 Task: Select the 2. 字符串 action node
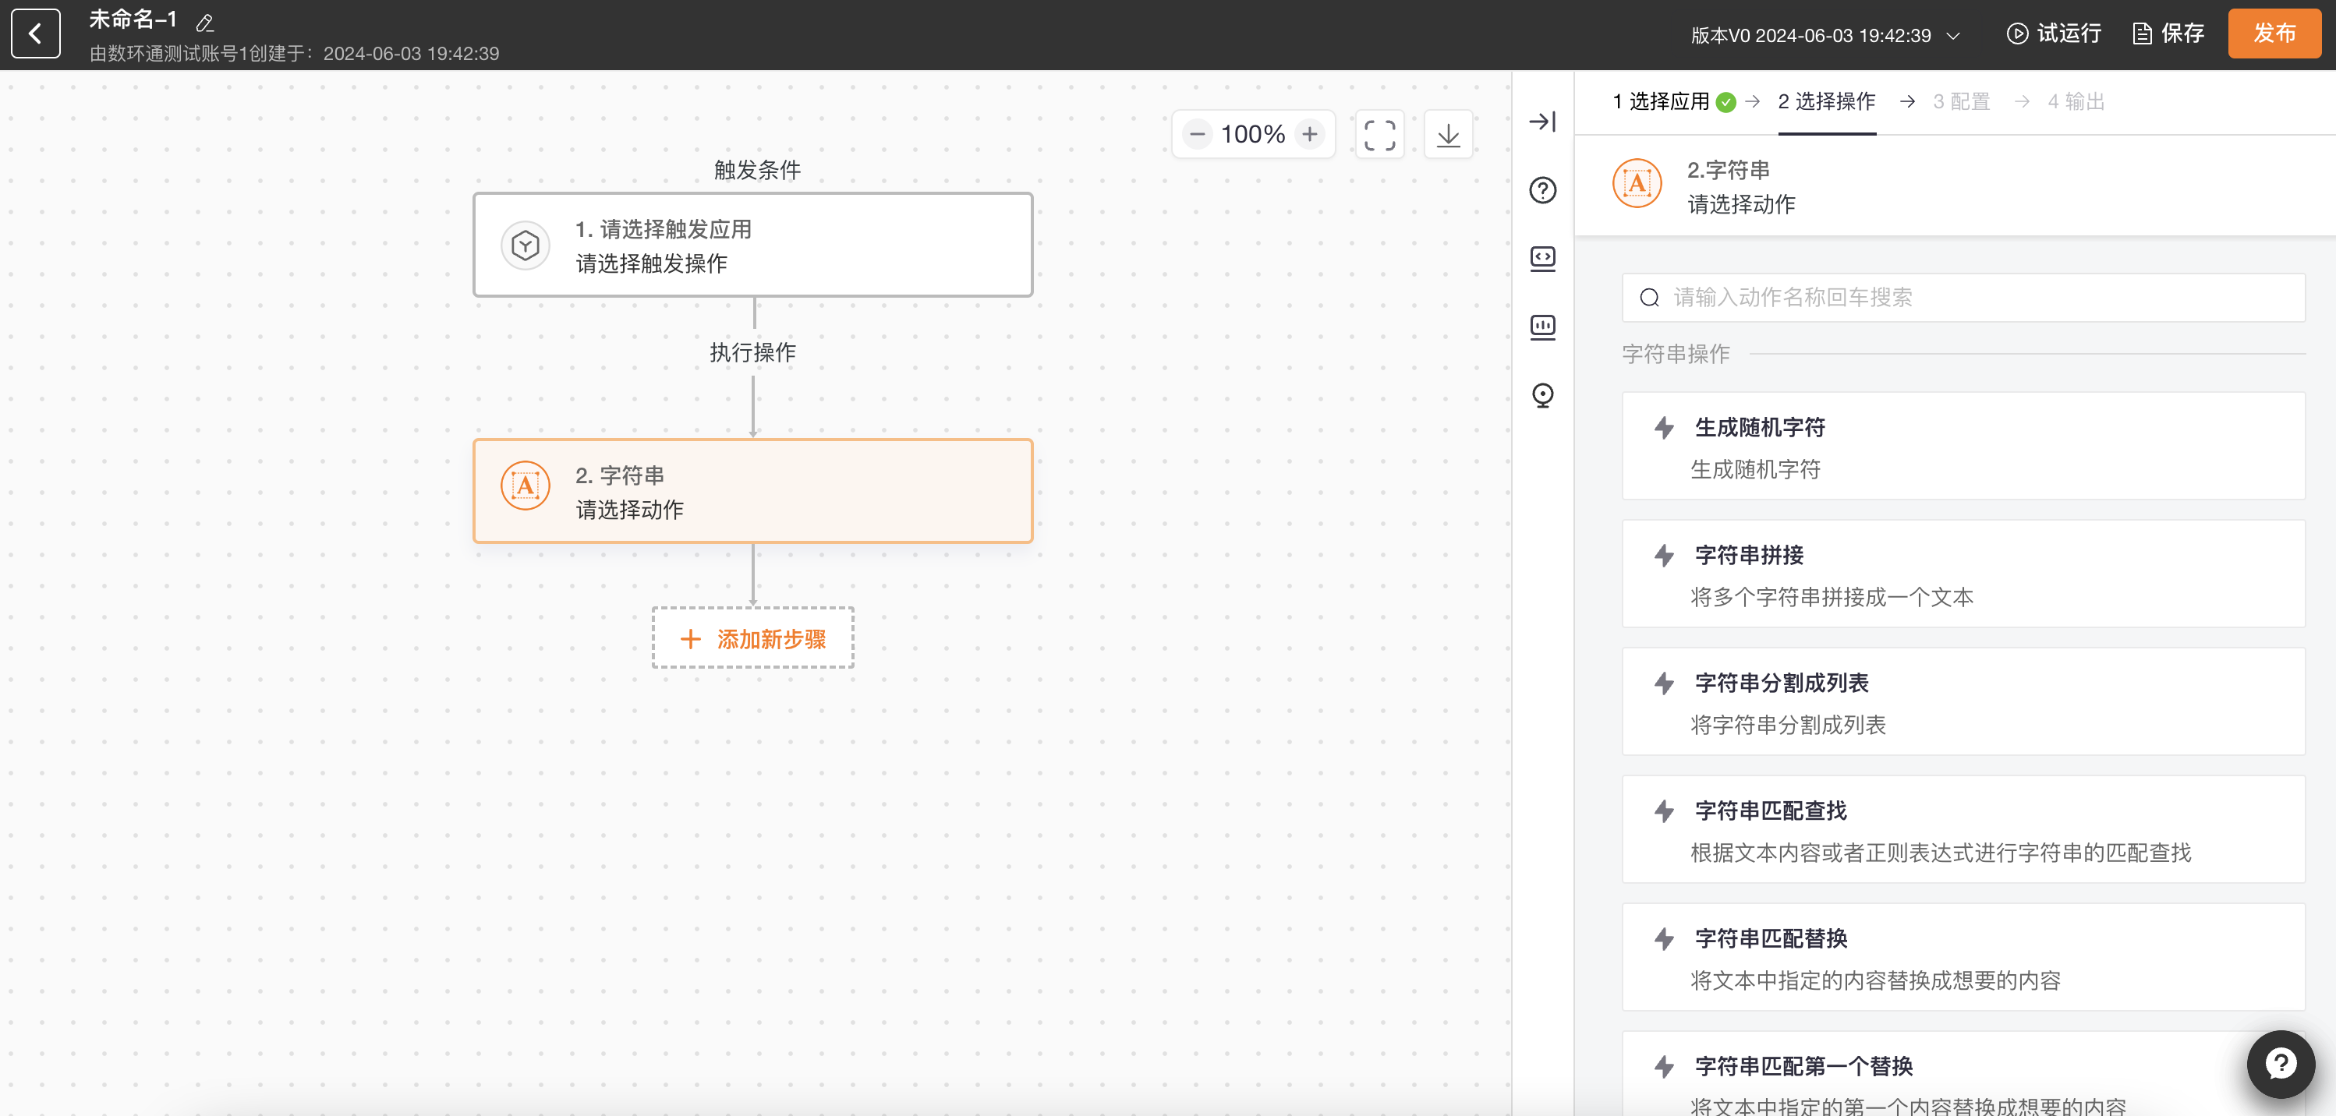click(x=752, y=490)
